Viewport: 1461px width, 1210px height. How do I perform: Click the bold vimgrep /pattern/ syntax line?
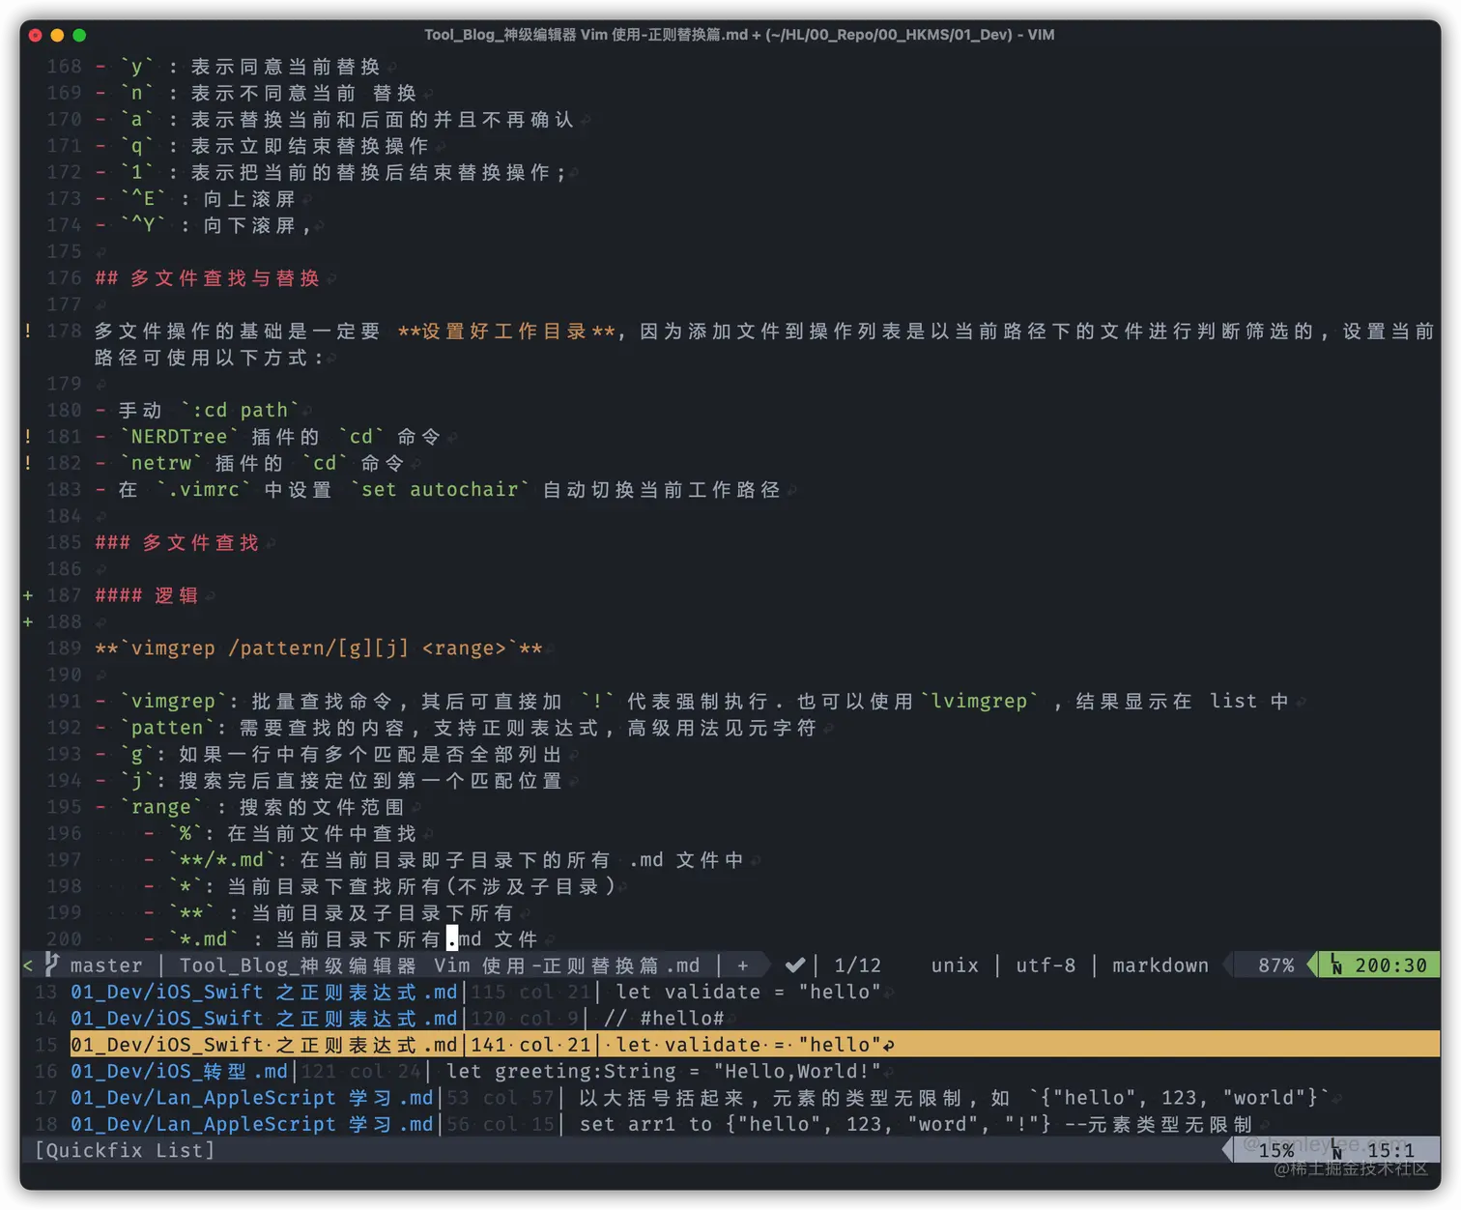(319, 648)
